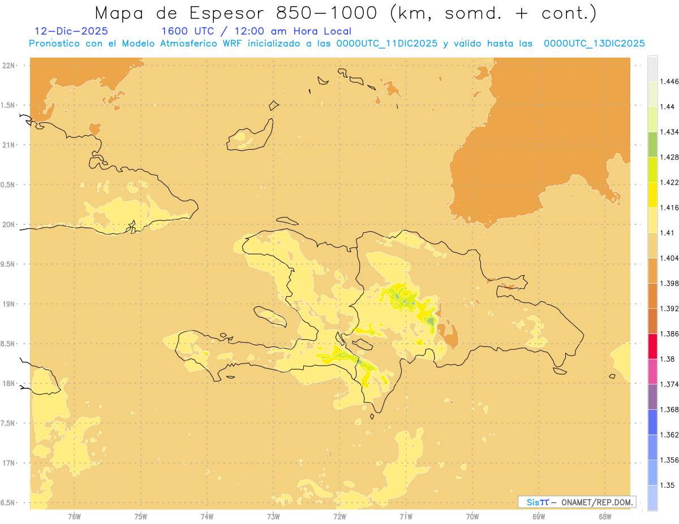Click the legend value '1.35'
The height and width of the screenshot is (524, 679).
point(668,485)
